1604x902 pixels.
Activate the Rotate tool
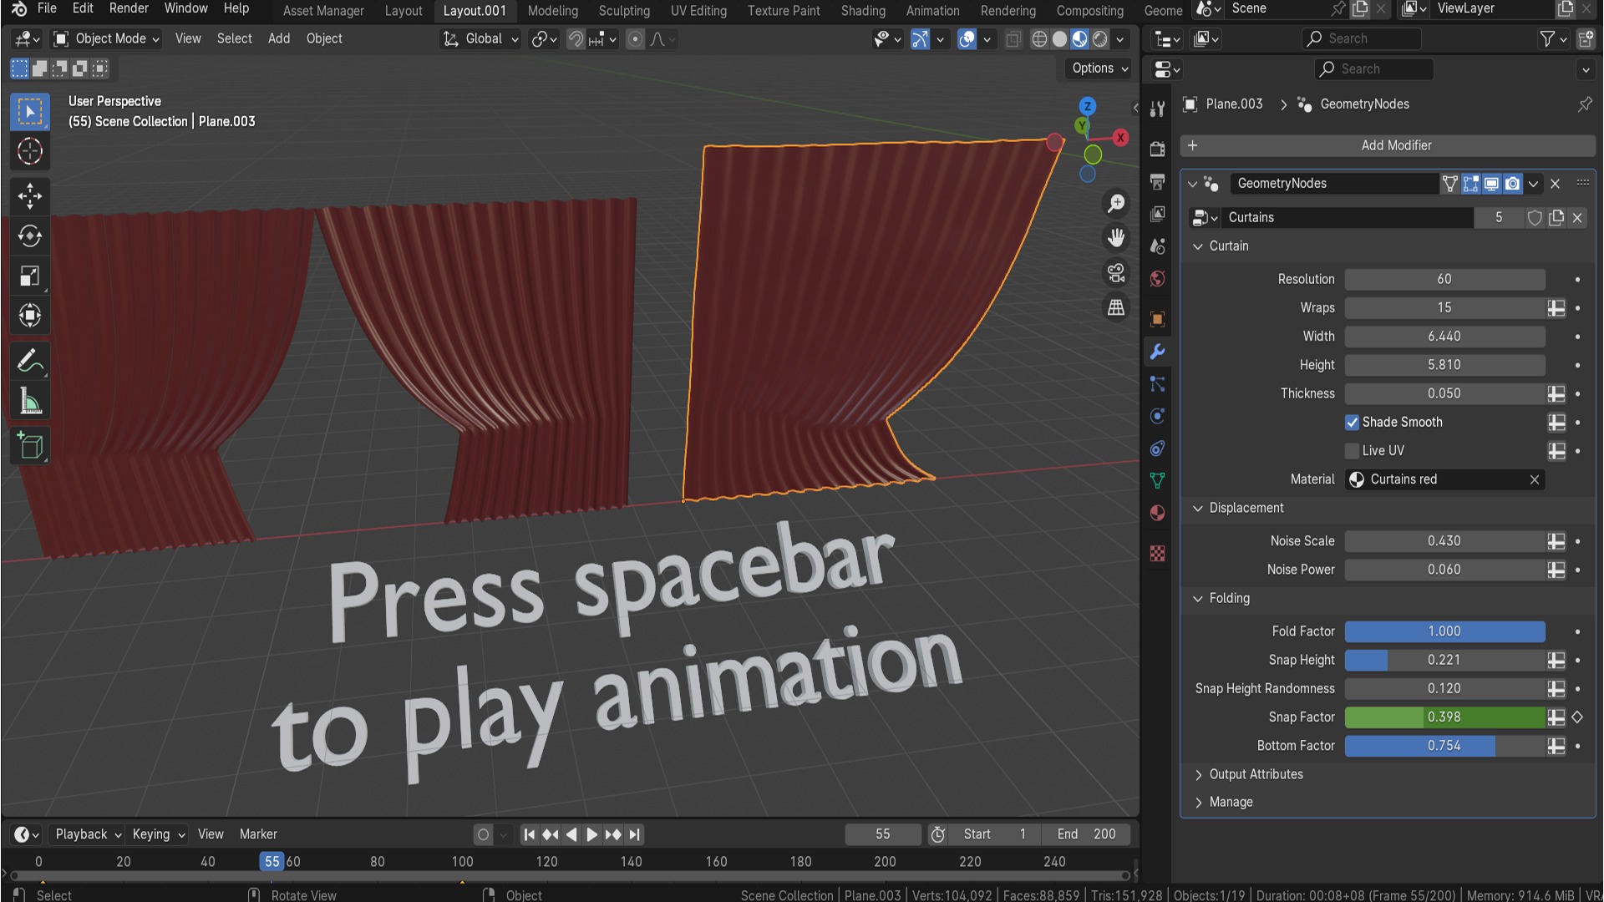(30, 236)
